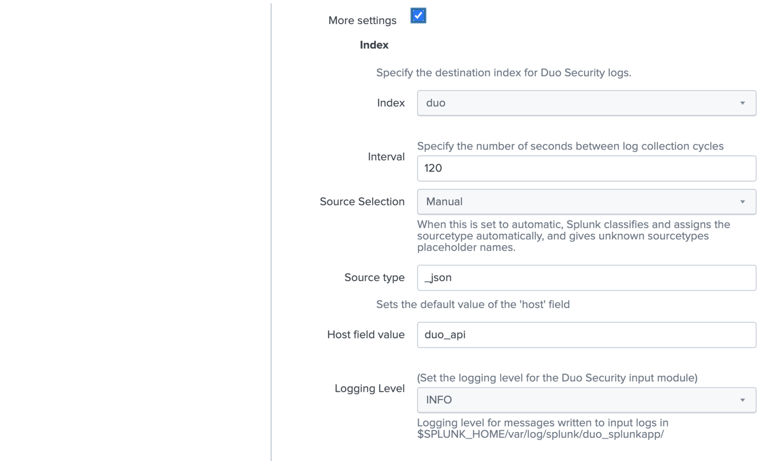The image size is (768, 461).
Task: Click the Index dropdown arrow
Action: [x=743, y=103]
